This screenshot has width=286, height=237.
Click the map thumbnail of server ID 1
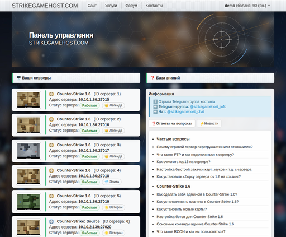click(x=28, y=100)
